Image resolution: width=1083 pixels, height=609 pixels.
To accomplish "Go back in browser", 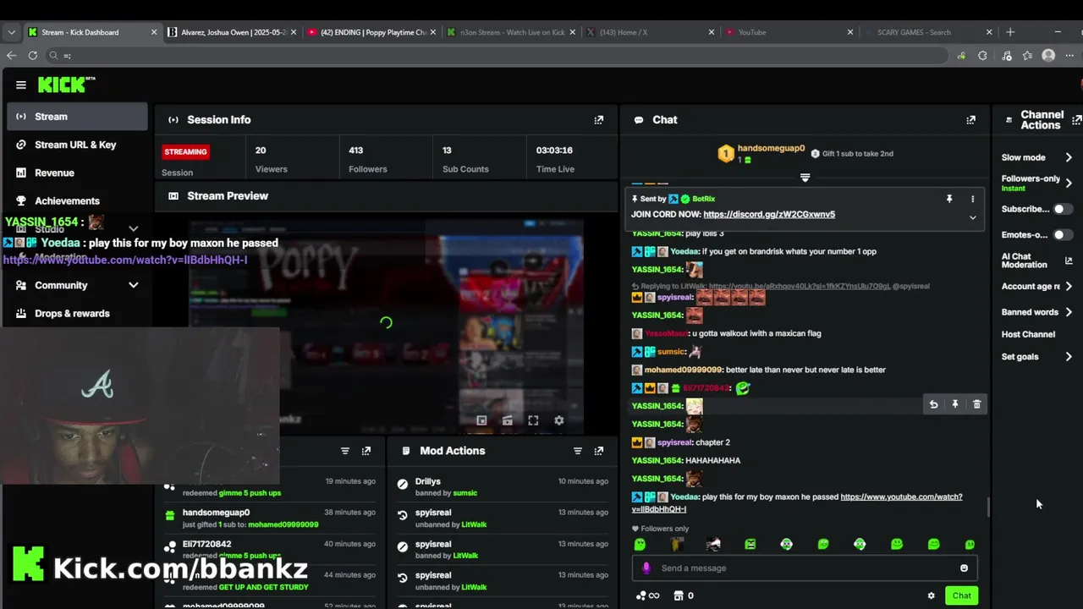I will (11, 56).
